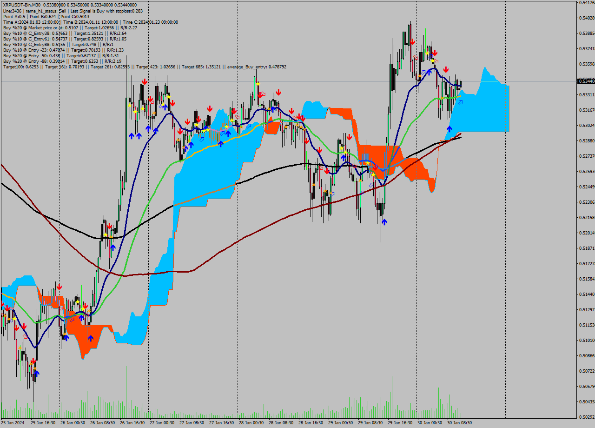Click the price scale label starting 0.5388
The width and height of the screenshot is (595, 428).
pyautogui.click(x=587, y=33)
